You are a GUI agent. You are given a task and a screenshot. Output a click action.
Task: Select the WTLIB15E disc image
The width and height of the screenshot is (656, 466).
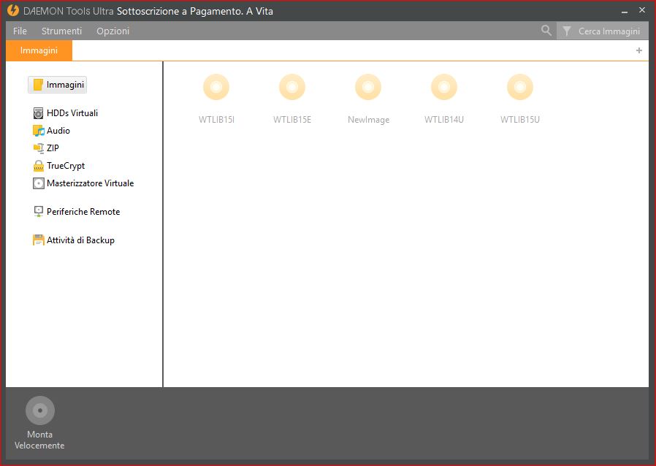[x=292, y=87]
